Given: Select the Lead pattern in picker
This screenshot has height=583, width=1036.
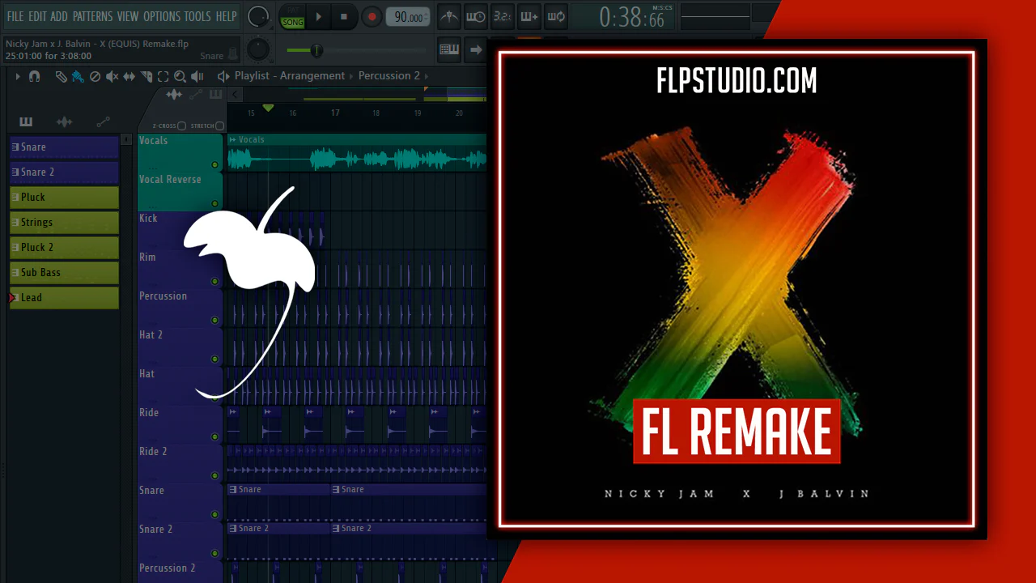Looking at the screenshot, I should 64,298.
